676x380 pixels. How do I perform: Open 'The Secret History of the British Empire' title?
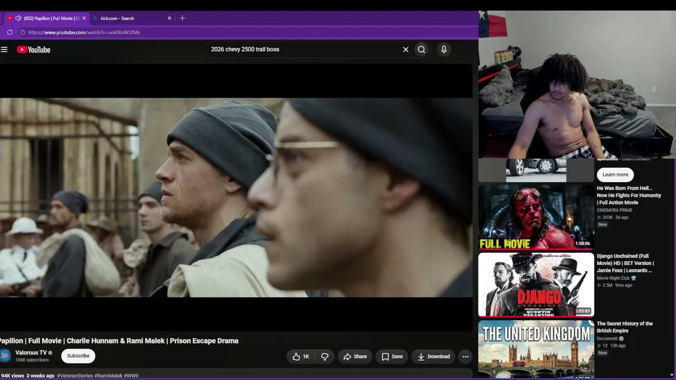625,327
